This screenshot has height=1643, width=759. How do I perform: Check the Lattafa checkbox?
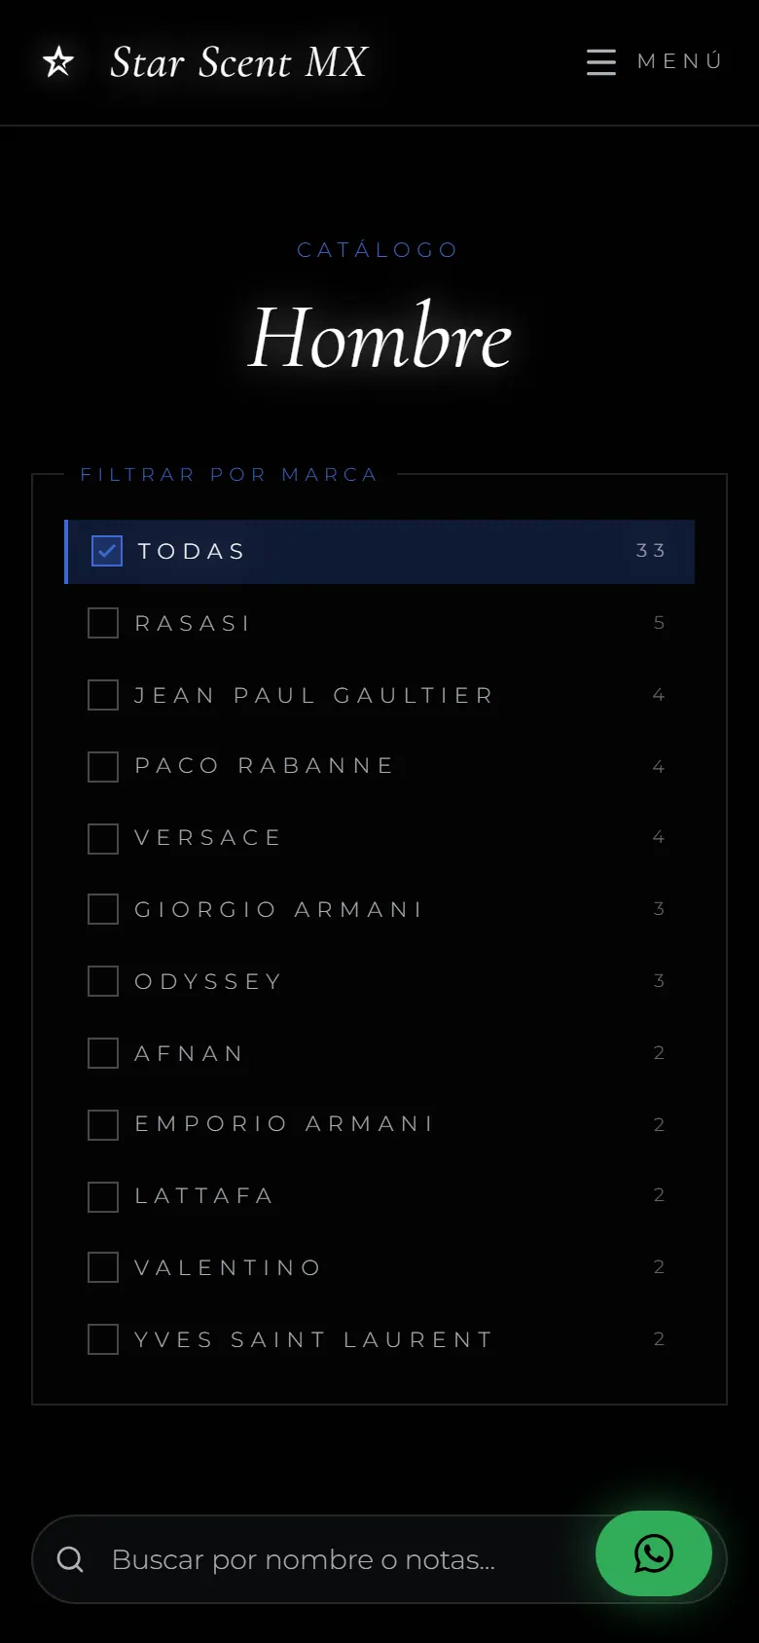[x=103, y=1196]
